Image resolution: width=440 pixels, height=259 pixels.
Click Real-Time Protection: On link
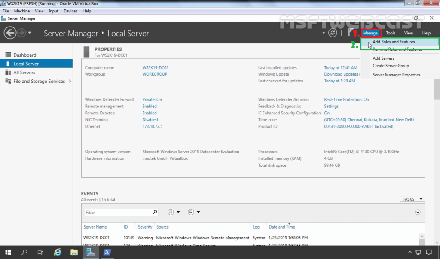346,99
